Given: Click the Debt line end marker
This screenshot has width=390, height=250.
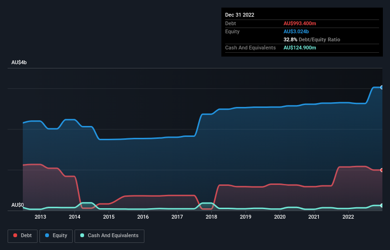Looking at the screenshot, I should [x=382, y=170].
